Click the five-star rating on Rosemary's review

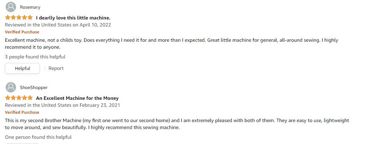point(19,17)
